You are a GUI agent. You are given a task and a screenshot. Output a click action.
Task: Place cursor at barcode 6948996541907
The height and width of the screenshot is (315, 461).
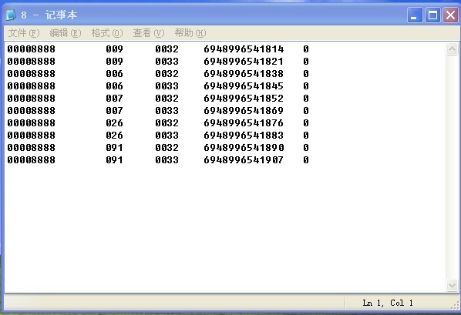click(x=244, y=160)
